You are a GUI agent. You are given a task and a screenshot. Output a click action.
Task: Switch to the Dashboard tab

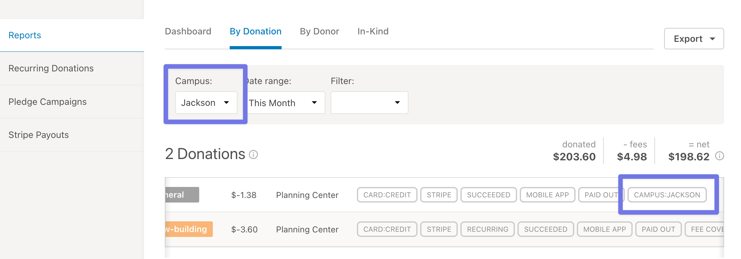[188, 31]
